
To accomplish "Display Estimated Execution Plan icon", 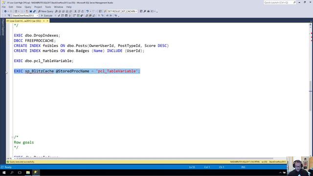I will (x=63, y=16).
